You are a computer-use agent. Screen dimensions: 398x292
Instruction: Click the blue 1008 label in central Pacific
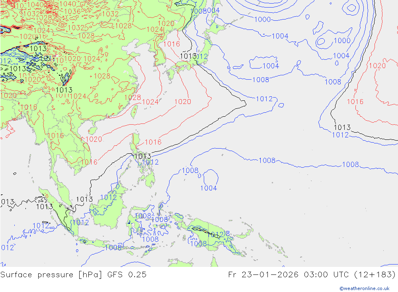click(267, 161)
